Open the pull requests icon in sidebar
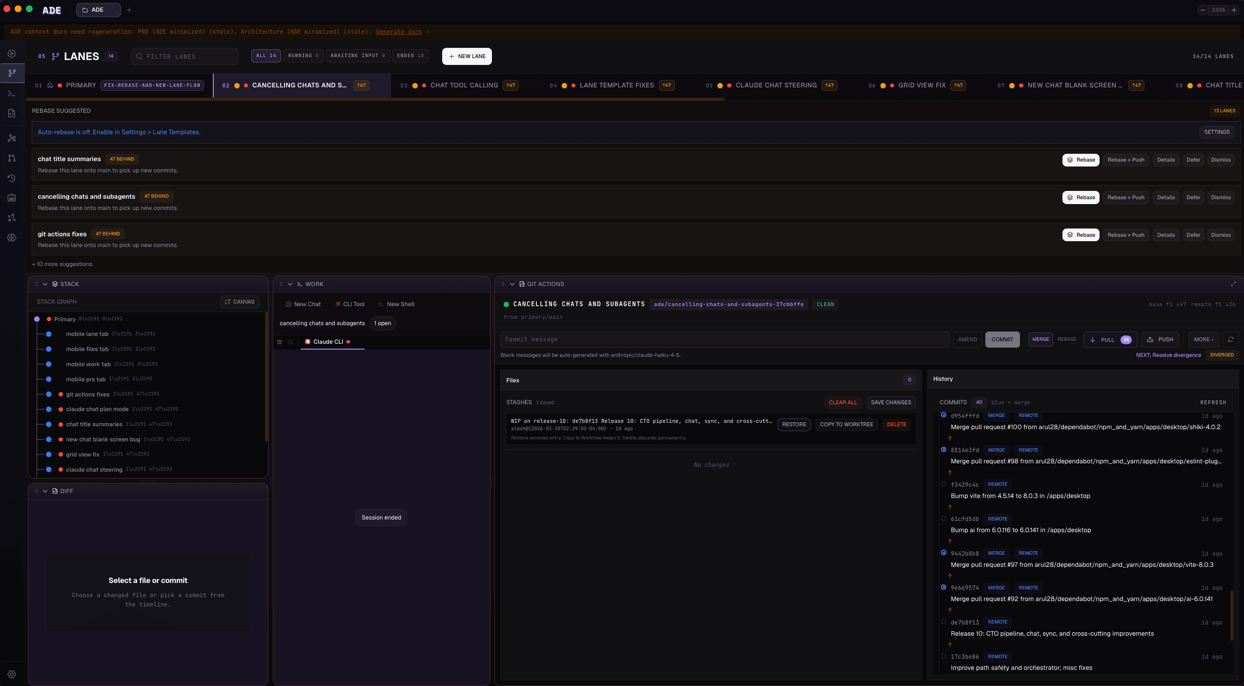Image resolution: width=1244 pixels, height=686 pixels. pos(12,158)
